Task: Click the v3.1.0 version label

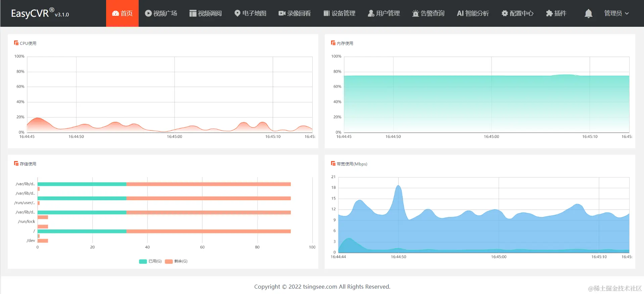Action: pyautogui.click(x=62, y=15)
